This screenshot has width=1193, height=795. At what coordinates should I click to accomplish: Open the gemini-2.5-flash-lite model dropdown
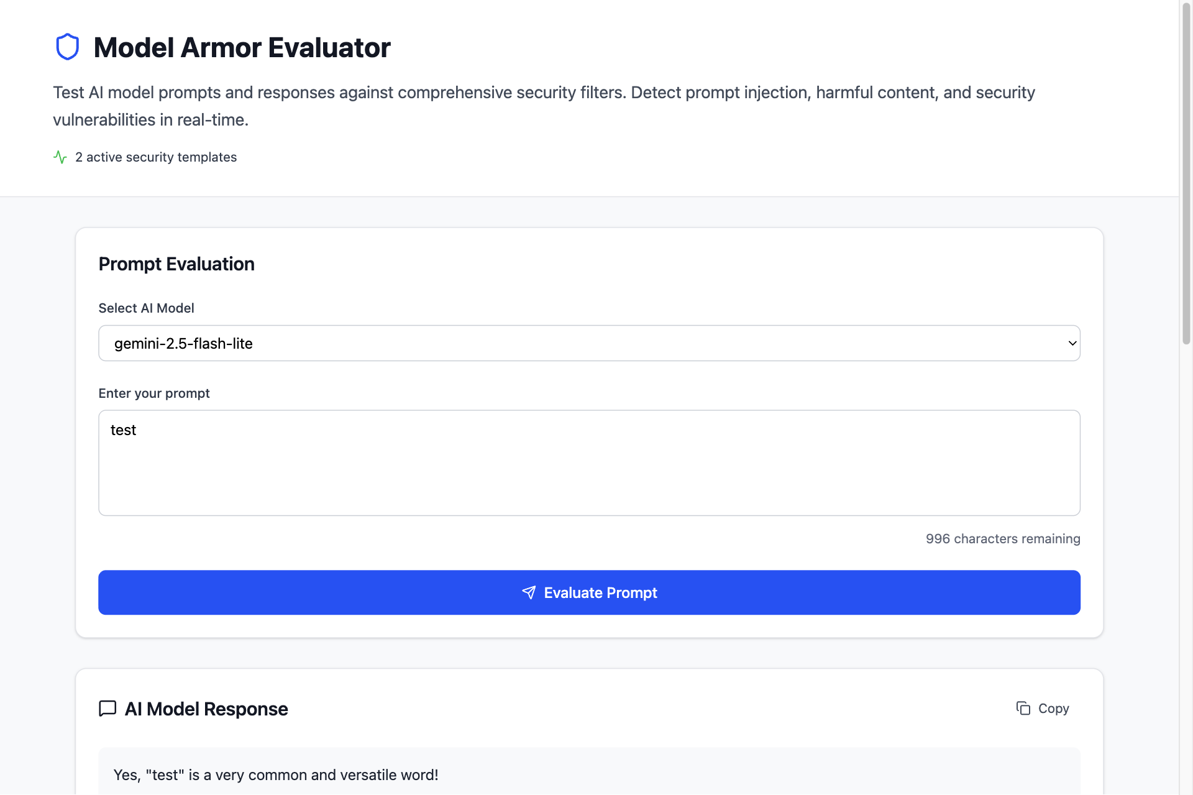point(588,343)
